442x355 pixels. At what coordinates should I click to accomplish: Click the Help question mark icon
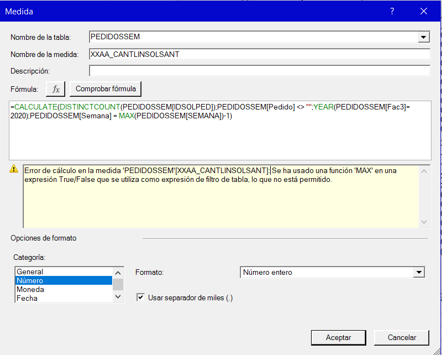tap(392, 11)
